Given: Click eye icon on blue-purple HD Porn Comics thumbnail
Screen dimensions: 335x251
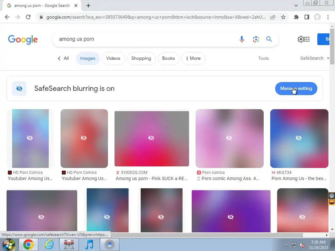Looking at the screenshot, I should point(30,138).
